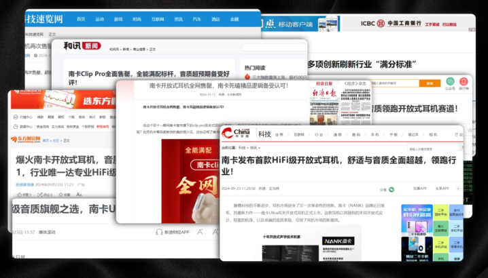Click the green WeChat share icon on 中华网

[391, 189]
